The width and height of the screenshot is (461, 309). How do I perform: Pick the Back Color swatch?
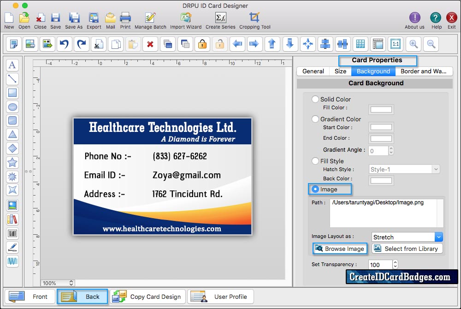tap(381, 180)
